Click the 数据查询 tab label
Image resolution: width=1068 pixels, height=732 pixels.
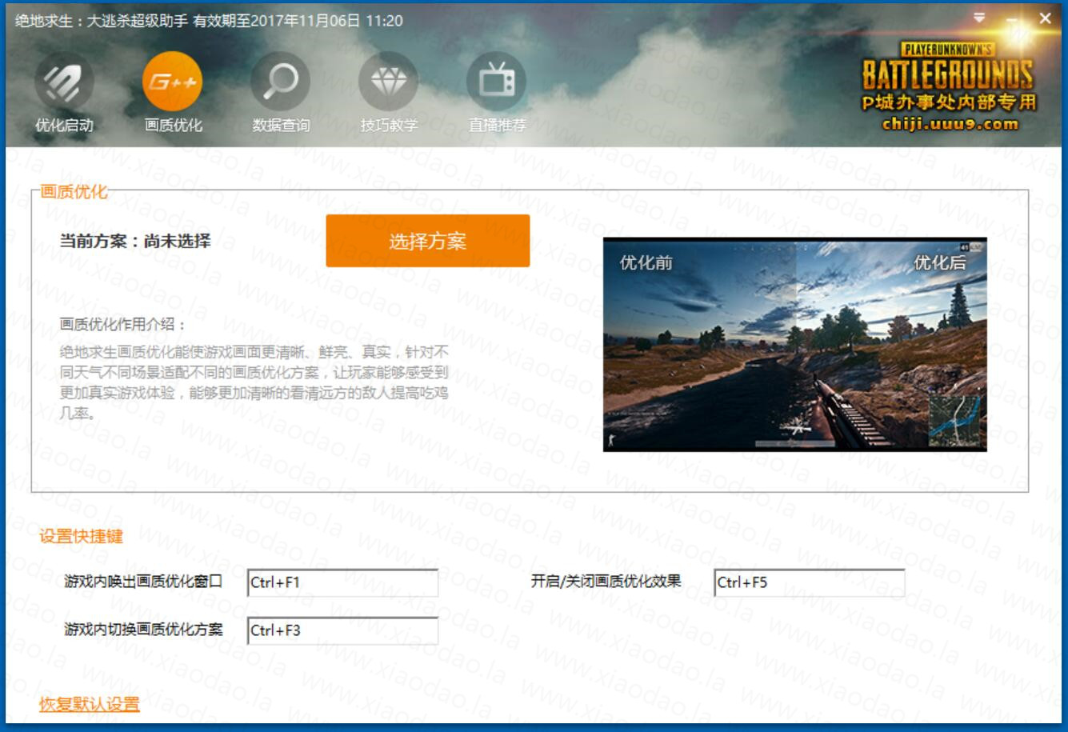(x=281, y=126)
